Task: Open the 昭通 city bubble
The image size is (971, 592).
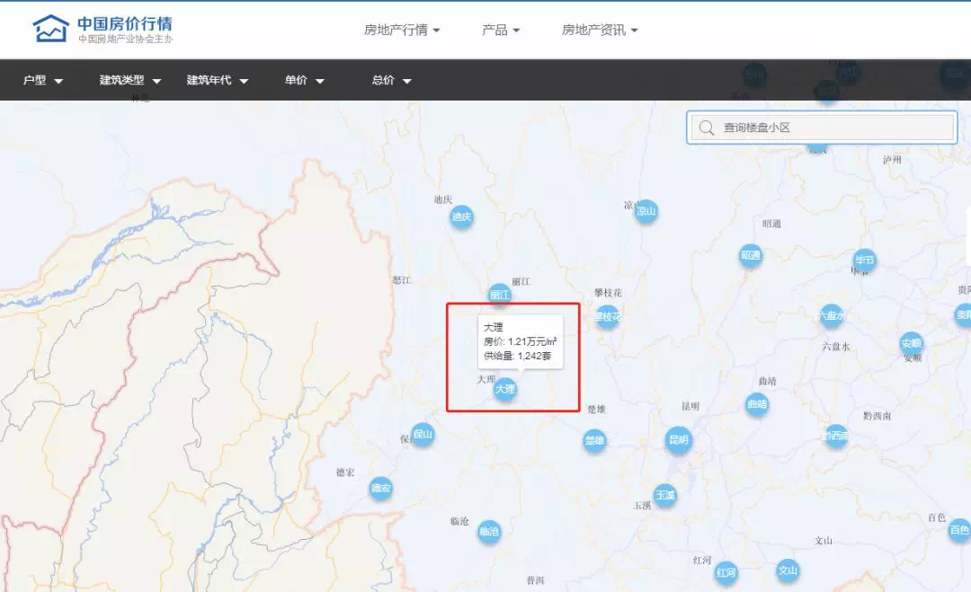Action: 751,256
